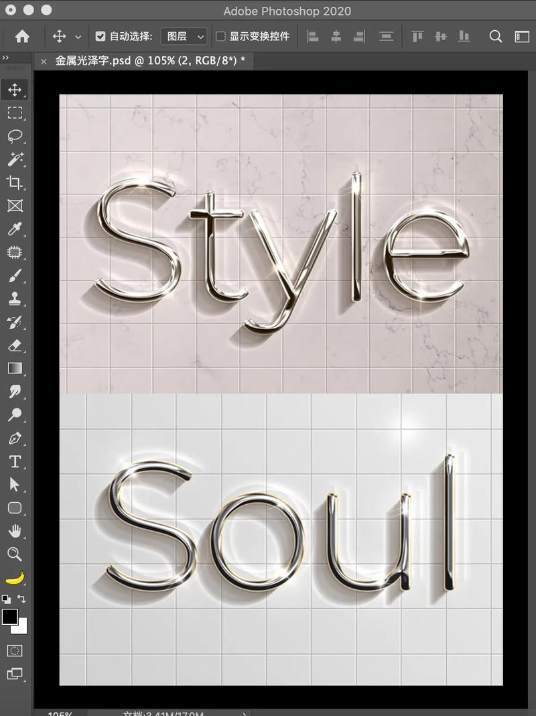Go to the Home screen button
Image resolution: width=536 pixels, height=716 pixels.
[x=22, y=37]
